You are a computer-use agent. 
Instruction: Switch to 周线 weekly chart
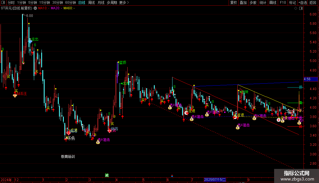tap(91, 3)
